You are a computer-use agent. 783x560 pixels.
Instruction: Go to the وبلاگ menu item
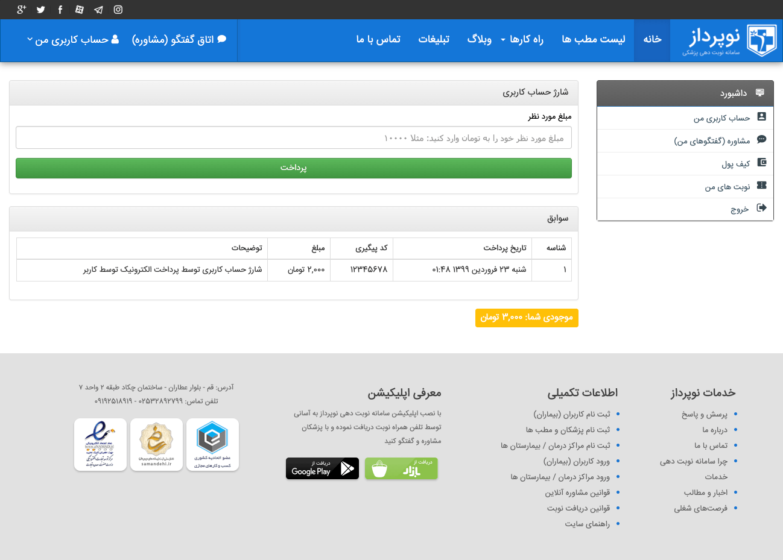pos(479,40)
